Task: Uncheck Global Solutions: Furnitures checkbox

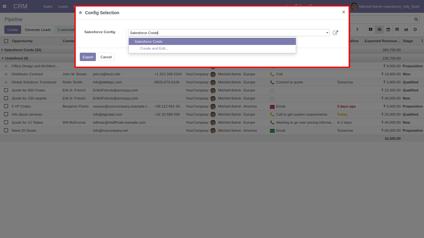Action: [x=6, y=82]
